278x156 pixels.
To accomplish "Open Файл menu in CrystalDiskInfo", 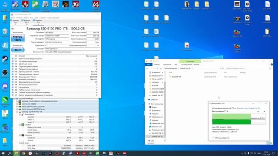I will coord(13,18).
